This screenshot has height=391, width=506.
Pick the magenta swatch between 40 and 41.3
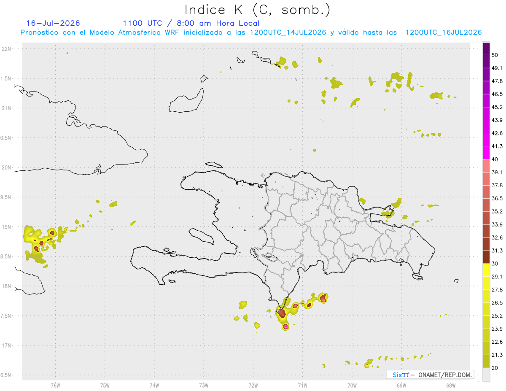pyautogui.click(x=487, y=153)
